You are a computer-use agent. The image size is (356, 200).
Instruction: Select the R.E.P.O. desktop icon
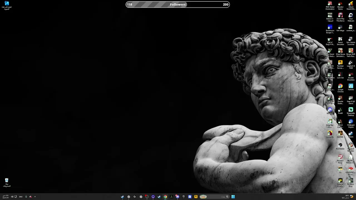pos(340,134)
